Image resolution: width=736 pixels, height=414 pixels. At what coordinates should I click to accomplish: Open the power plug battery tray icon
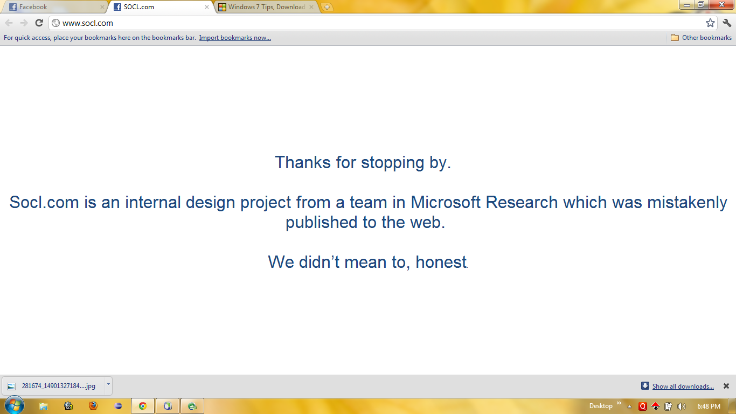pyautogui.click(x=668, y=406)
